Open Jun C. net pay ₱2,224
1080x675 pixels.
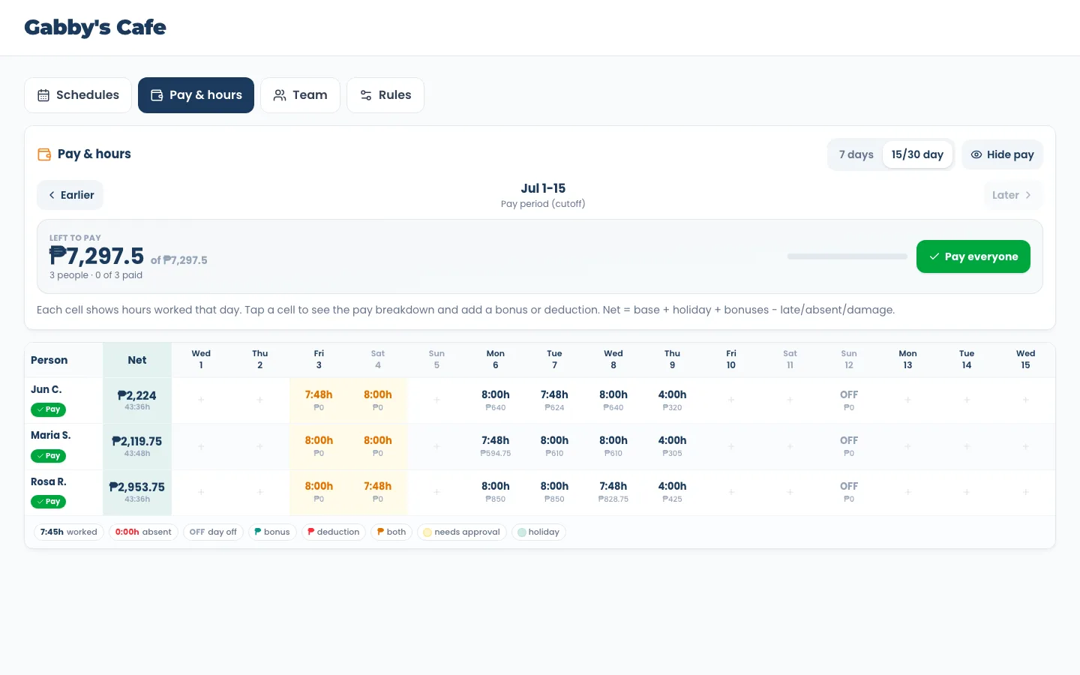(x=137, y=400)
